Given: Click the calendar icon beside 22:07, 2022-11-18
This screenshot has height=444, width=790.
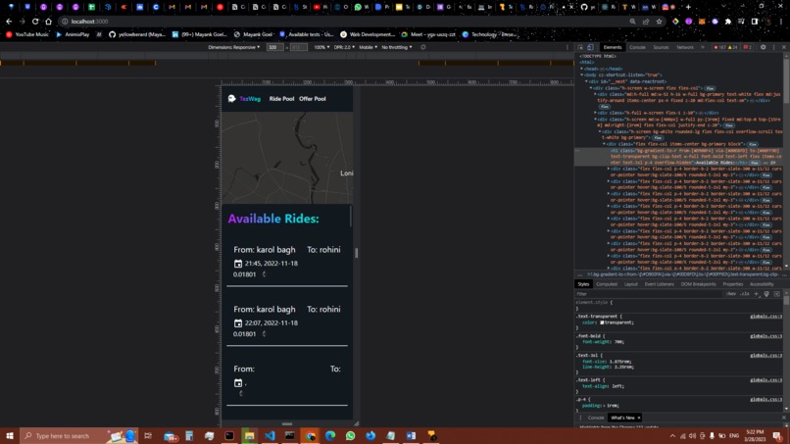Looking at the screenshot, I should [238, 323].
